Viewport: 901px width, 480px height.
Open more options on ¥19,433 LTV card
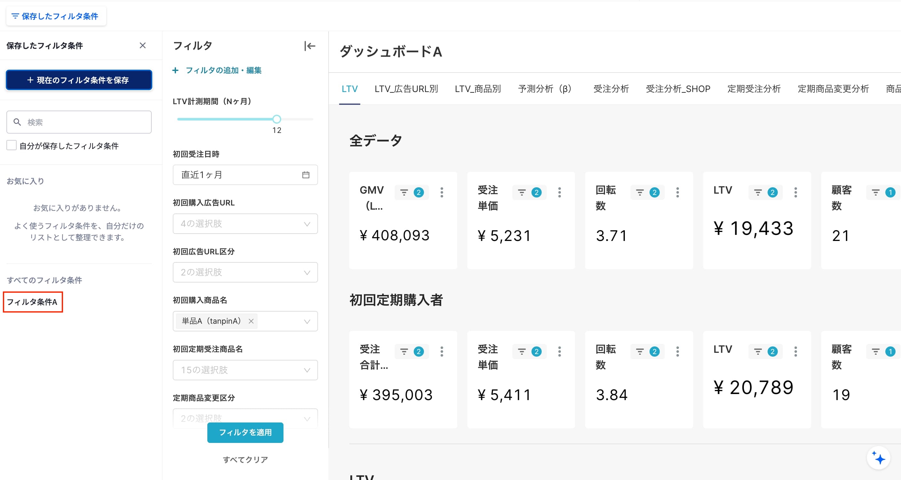point(796,192)
